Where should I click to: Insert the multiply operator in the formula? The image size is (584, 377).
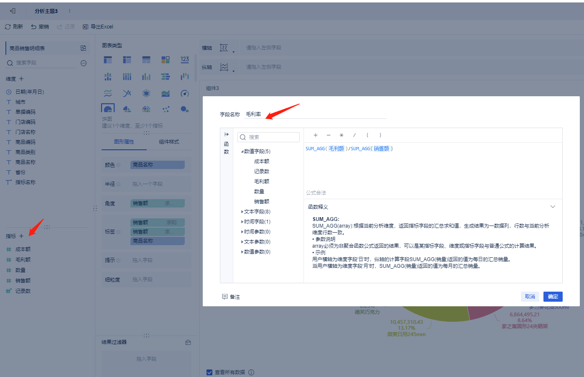[342, 135]
